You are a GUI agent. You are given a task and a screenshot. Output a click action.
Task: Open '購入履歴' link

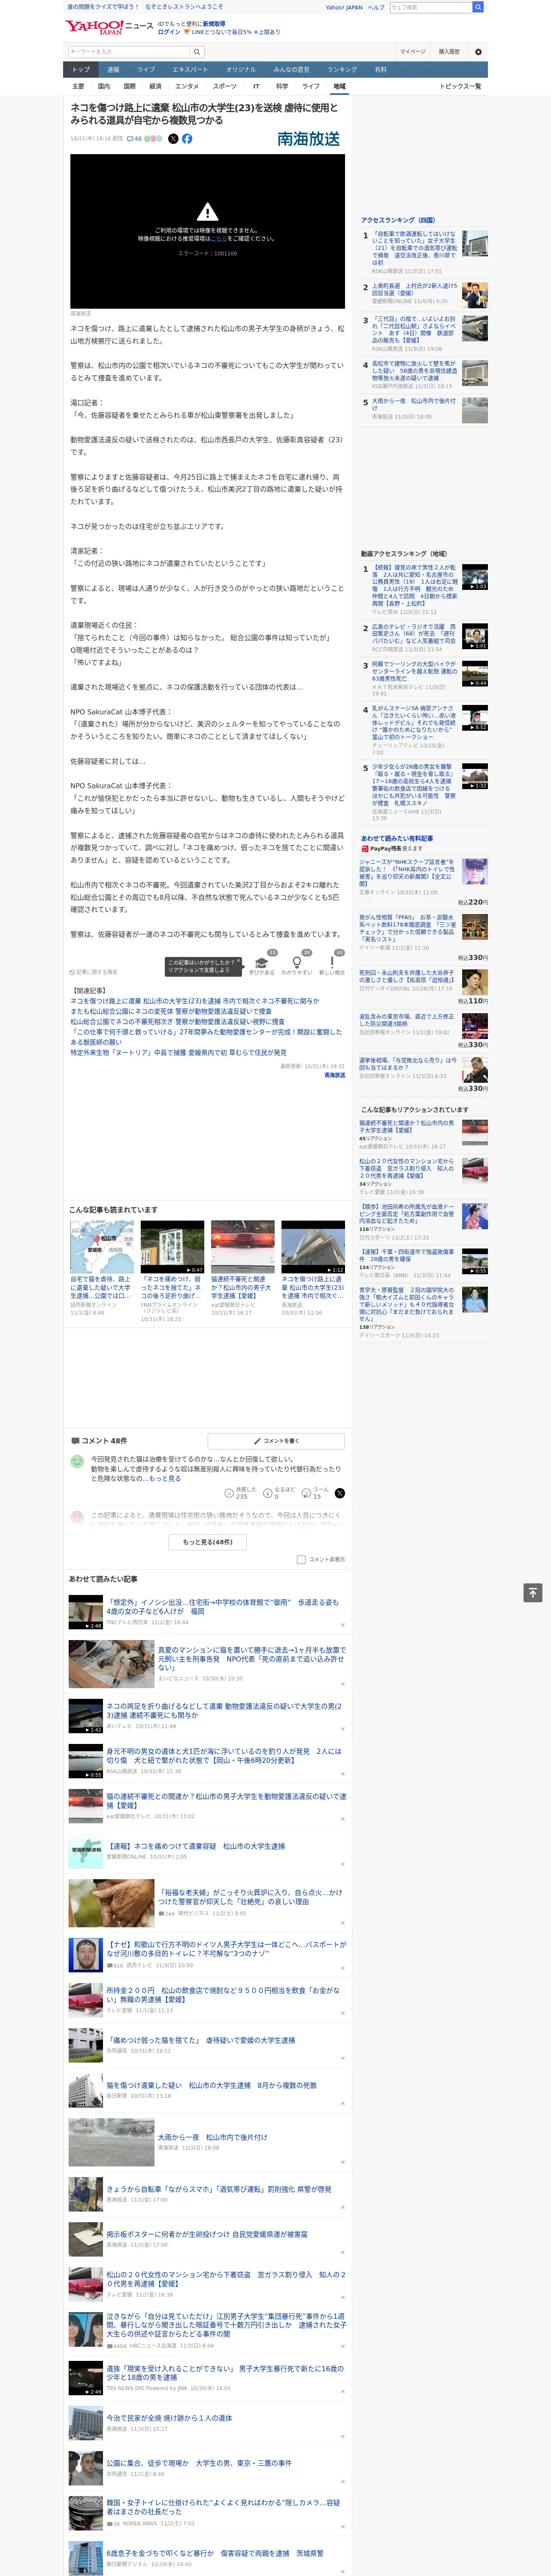click(x=449, y=52)
